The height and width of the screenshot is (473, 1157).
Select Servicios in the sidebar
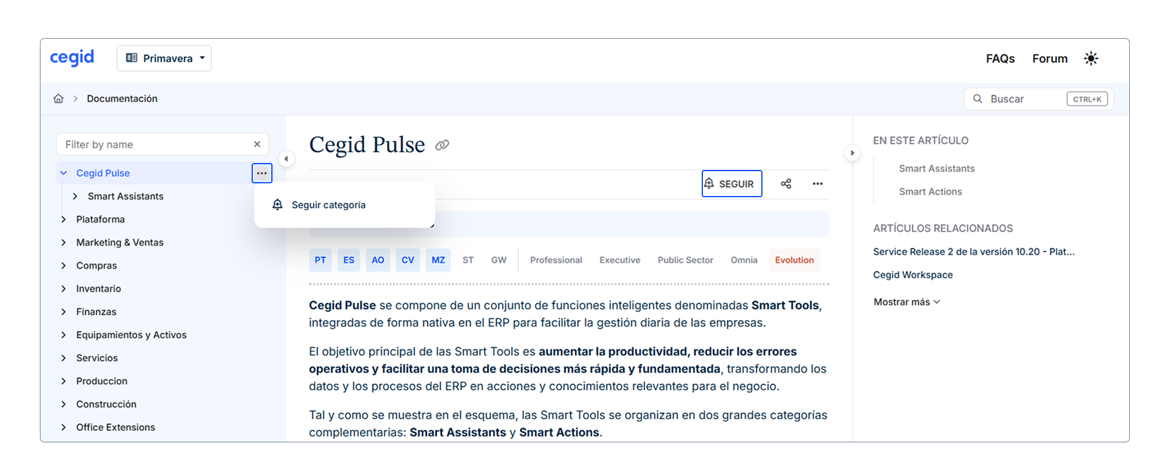click(97, 358)
